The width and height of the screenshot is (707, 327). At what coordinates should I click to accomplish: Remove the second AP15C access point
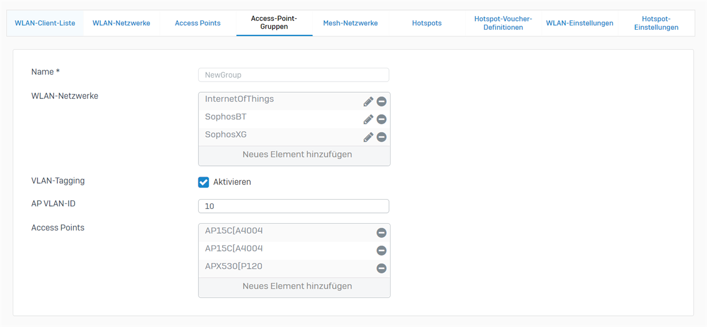coord(381,250)
